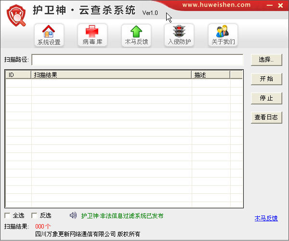Tick the 全选 select-all checkbox
Image resolution: width=289 pixels, height=241 pixels.
(x=7, y=216)
